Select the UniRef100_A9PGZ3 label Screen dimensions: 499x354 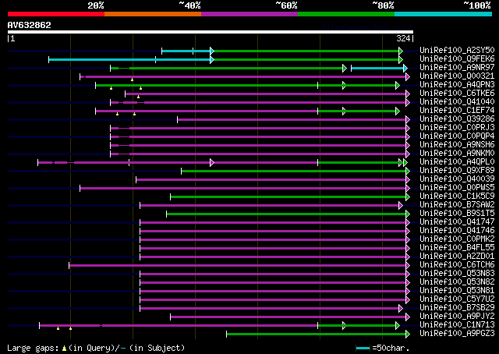click(x=457, y=334)
